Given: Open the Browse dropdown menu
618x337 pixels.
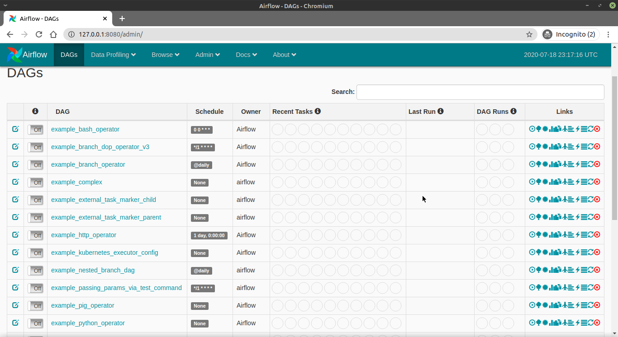Looking at the screenshot, I should click(165, 55).
